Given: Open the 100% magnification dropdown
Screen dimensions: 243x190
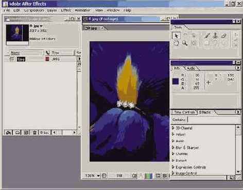Looking at the screenshot, I should (93, 176).
